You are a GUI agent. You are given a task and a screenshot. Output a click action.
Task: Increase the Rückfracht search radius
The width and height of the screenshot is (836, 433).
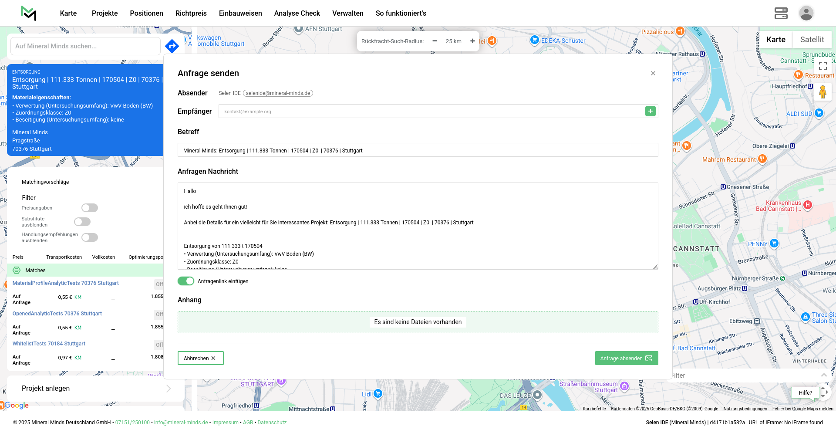[x=472, y=41]
